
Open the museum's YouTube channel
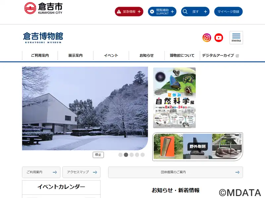pos(219,38)
